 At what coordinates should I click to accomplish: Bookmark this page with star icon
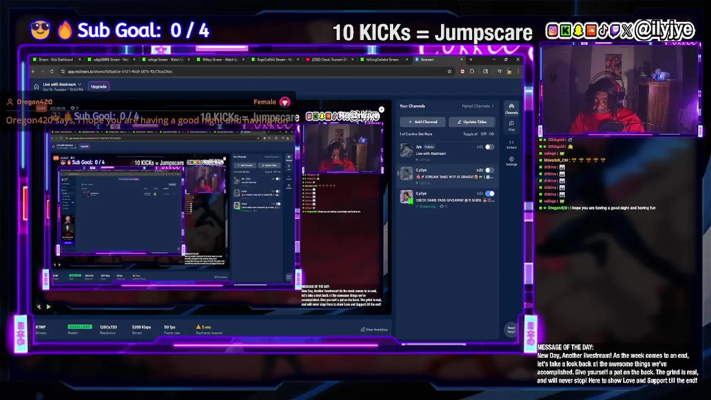pos(449,71)
